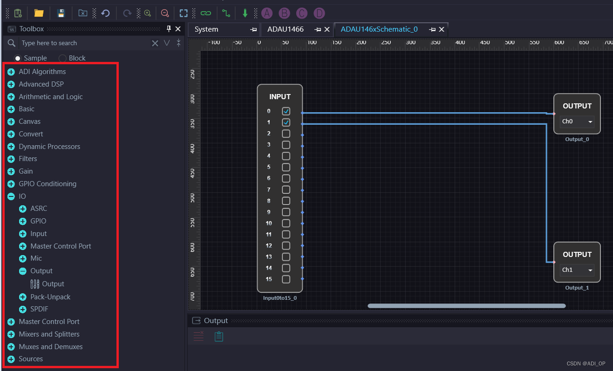
Task: Pin the ADAU146xSchematic_0 tab
Action: [x=432, y=29]
